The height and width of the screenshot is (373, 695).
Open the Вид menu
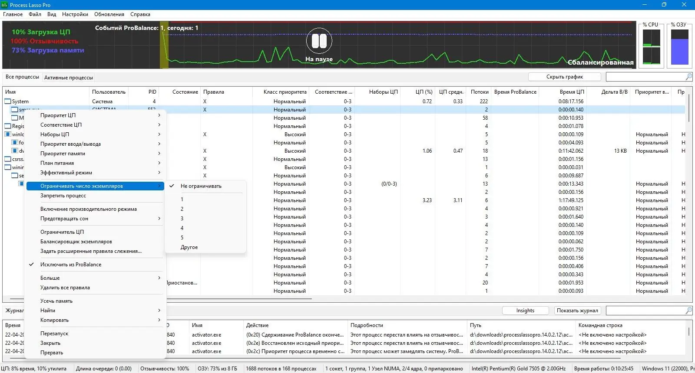click(52, 14)
